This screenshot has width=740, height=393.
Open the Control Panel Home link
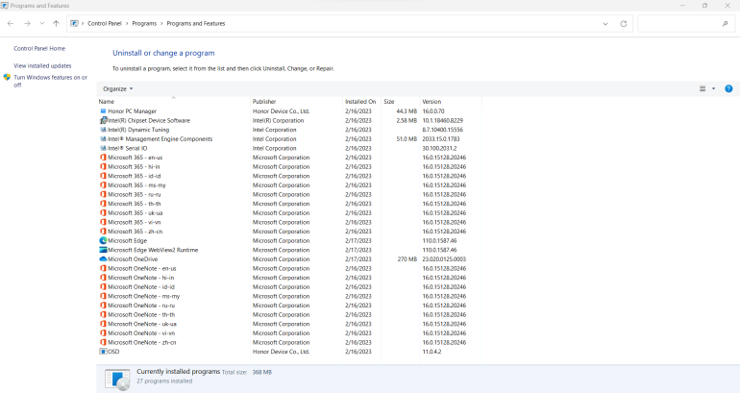point(39,48)
